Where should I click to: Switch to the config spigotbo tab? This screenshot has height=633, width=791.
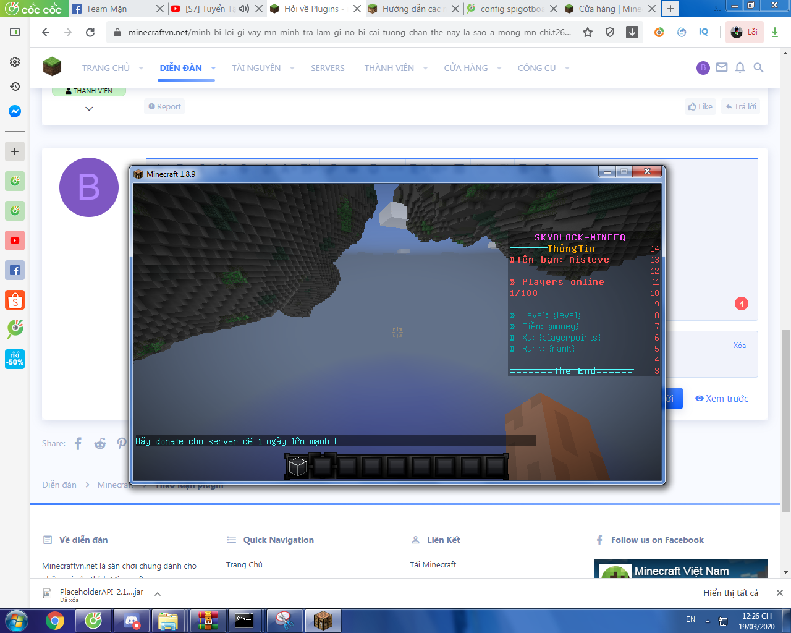(512, 9)
